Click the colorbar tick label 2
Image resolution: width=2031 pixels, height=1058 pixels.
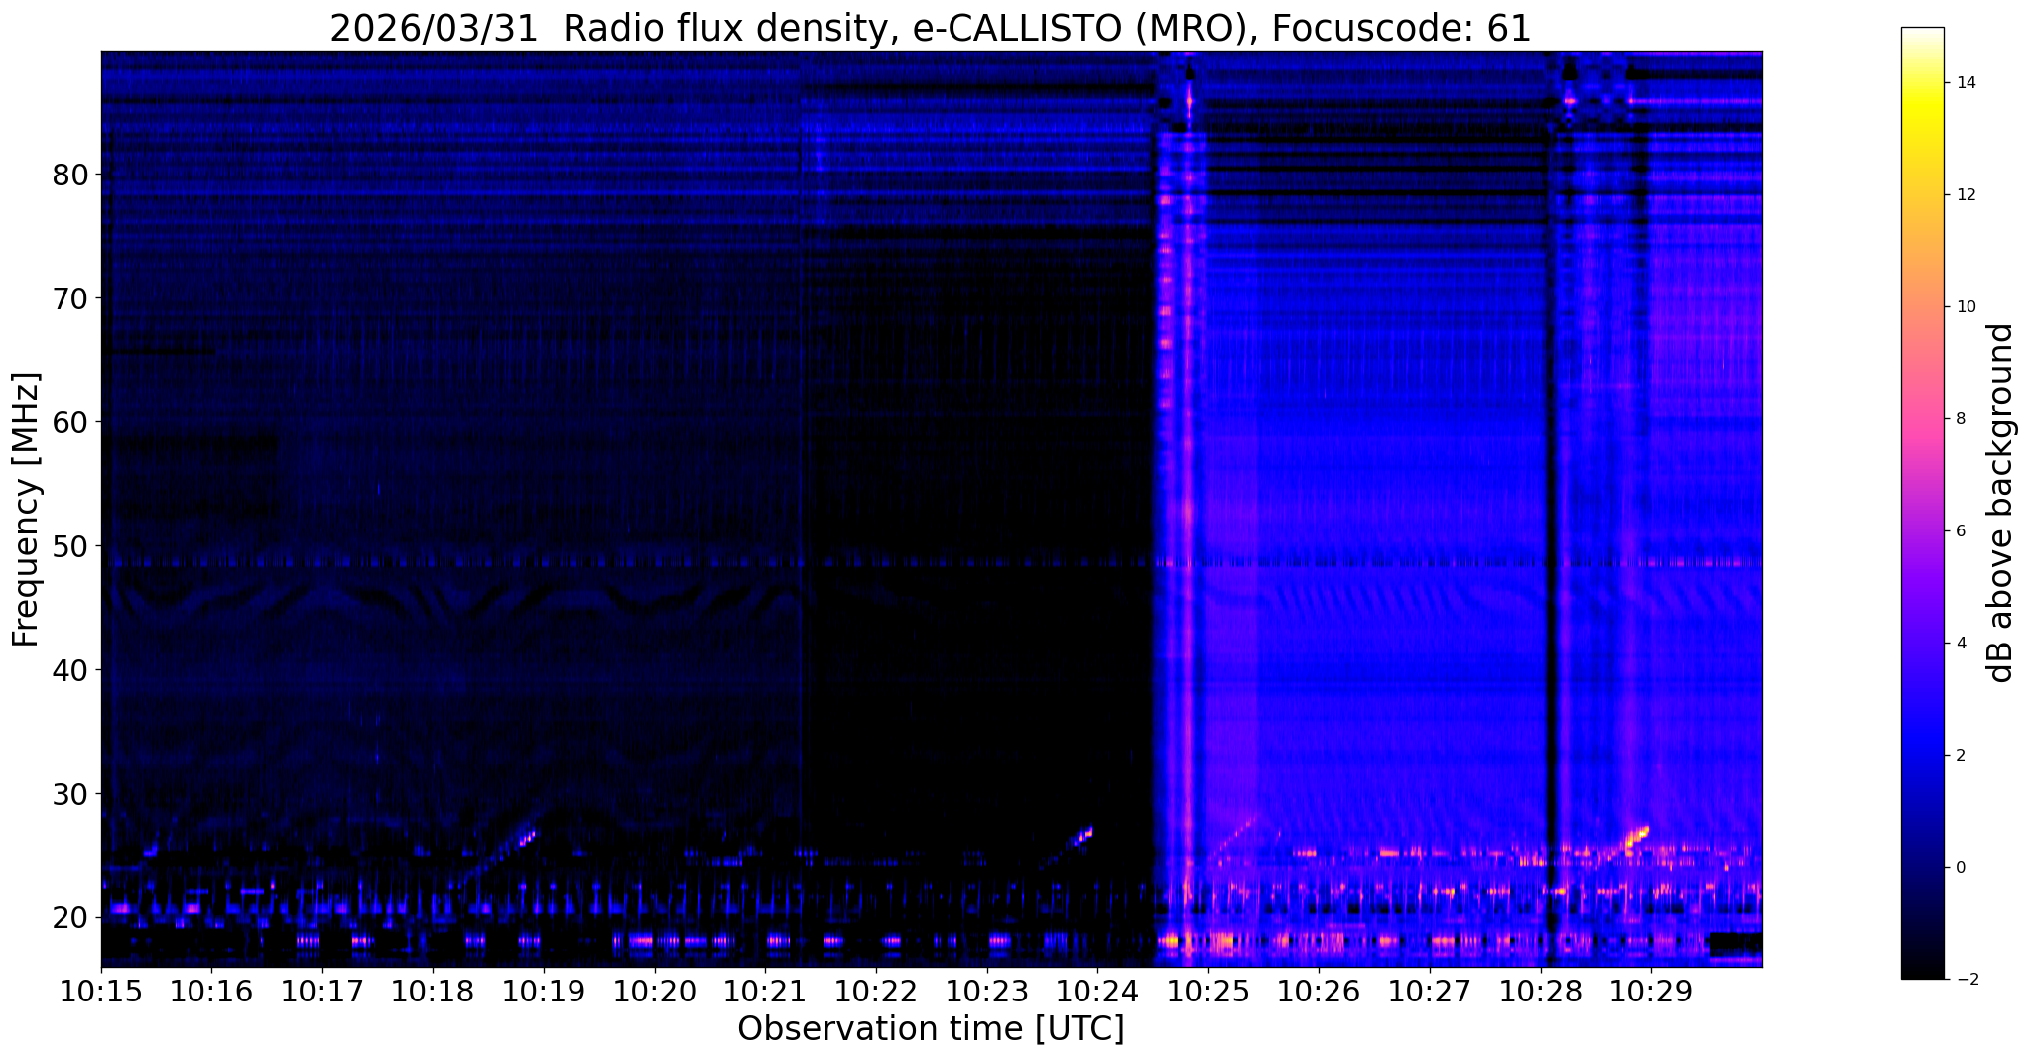tap(1960, 756)
